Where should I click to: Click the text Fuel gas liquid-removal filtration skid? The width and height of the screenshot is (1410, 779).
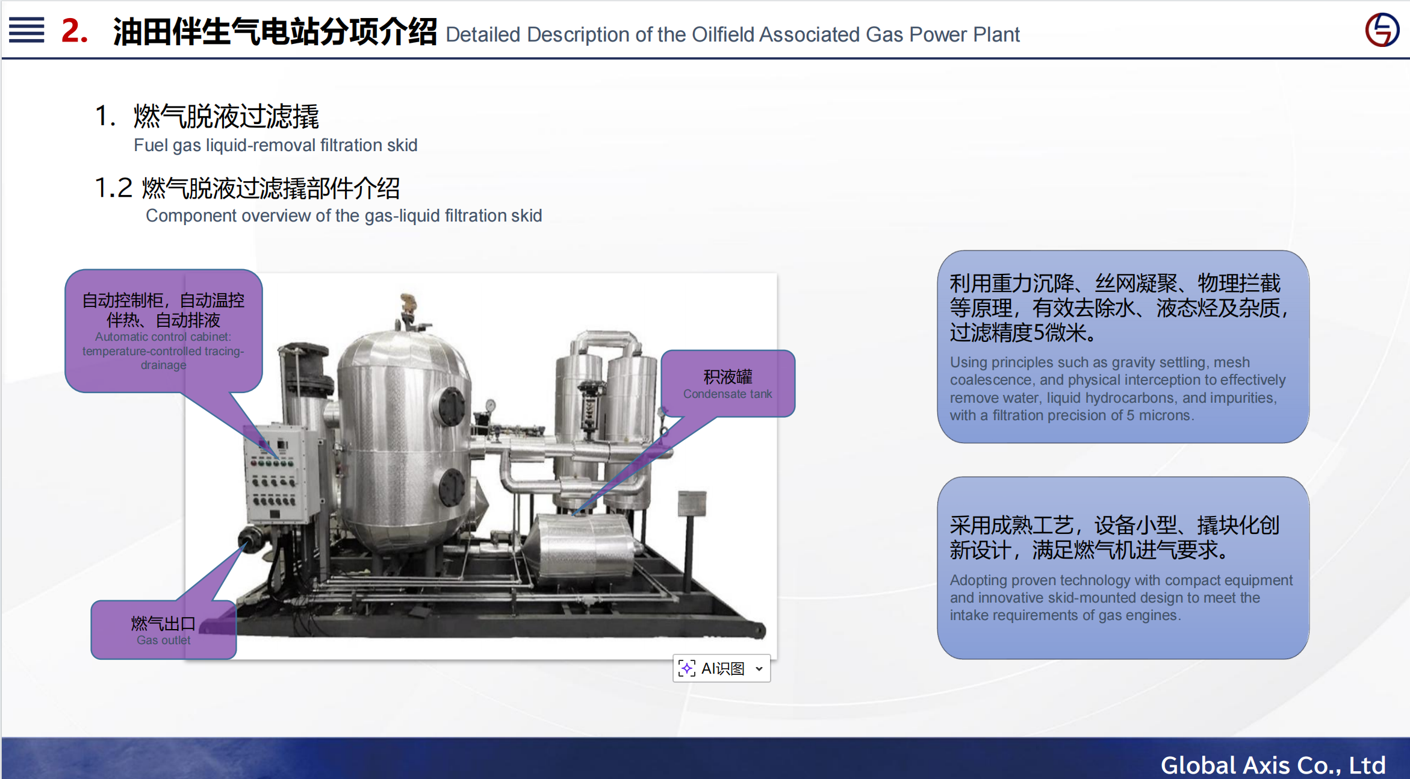275,145
